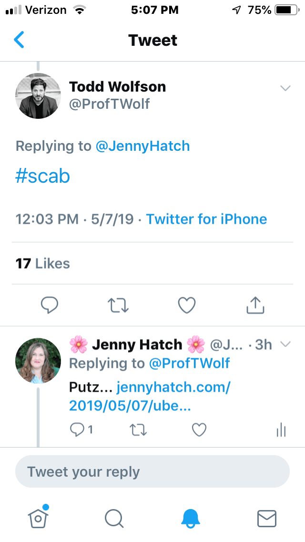Open Todd Wolfson's tweet options chevron
305x542 pixels.
[x=285, y=88]
